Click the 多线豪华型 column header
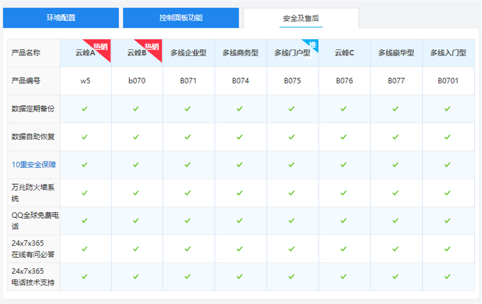The width and height of the screenshot is (482, 304). click(x=396, y=53)
